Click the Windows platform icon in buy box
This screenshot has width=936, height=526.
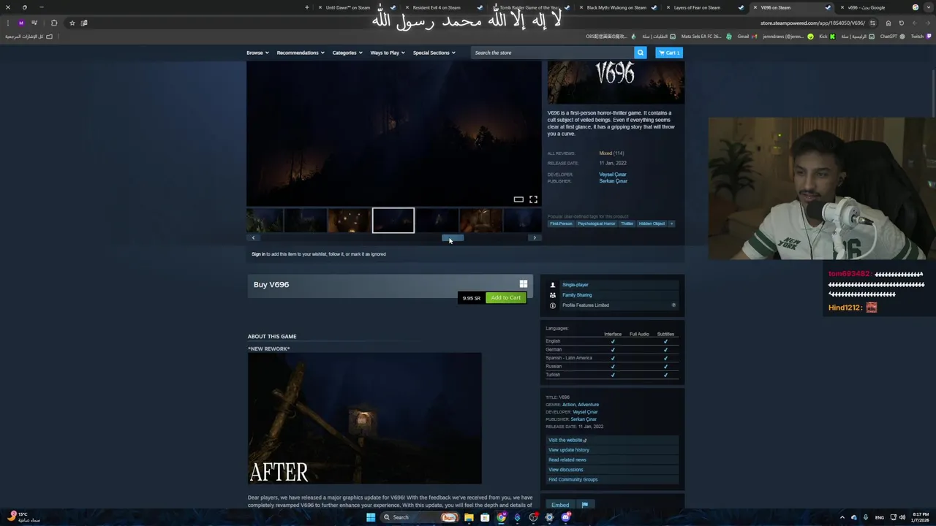click(x=523, y=284)
